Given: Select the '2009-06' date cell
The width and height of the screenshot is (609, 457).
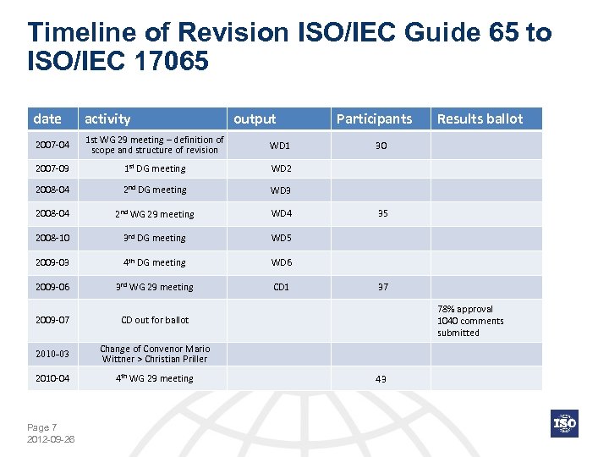Looking at the screenshot, I should (52, 287).
